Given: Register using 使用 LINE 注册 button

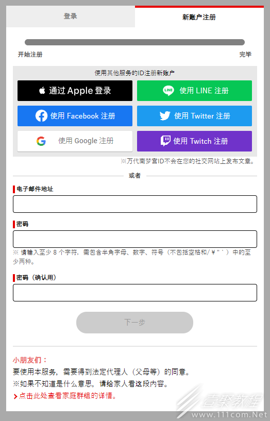Looking at the screenshot, I should point(194,91).
